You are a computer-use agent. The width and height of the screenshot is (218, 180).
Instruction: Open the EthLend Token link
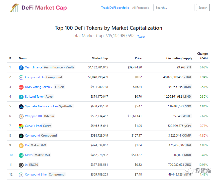point(35,96)
